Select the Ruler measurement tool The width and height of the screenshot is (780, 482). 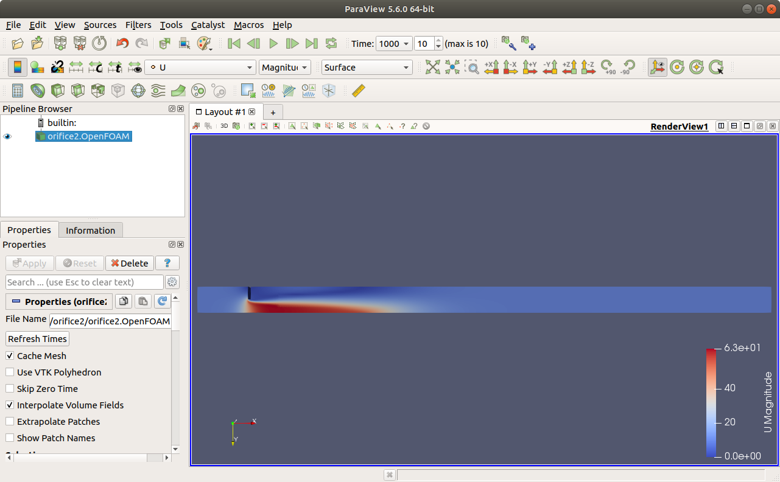pos(359,91)
